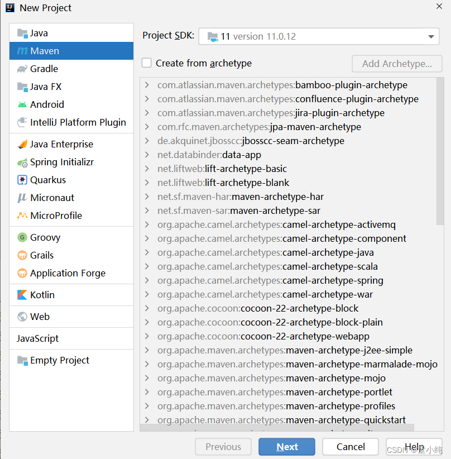Click the Maven 'm' icon
The height and width of the screenshot is (459, 451).
pos(22,51)
